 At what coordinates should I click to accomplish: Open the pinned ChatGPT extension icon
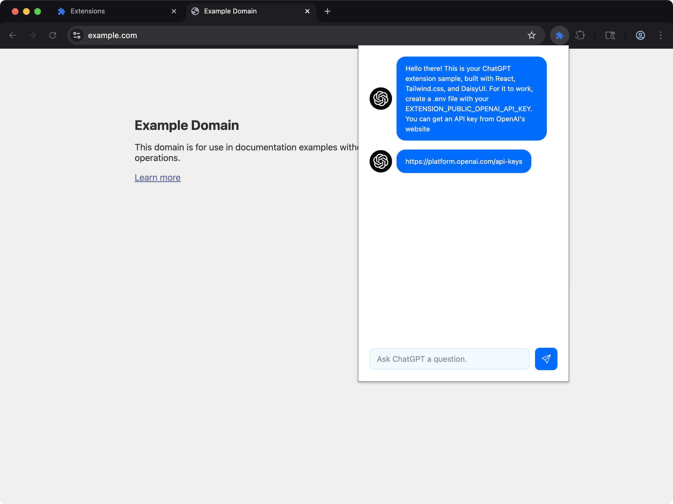pyautogui.click(x=559, y=35)
